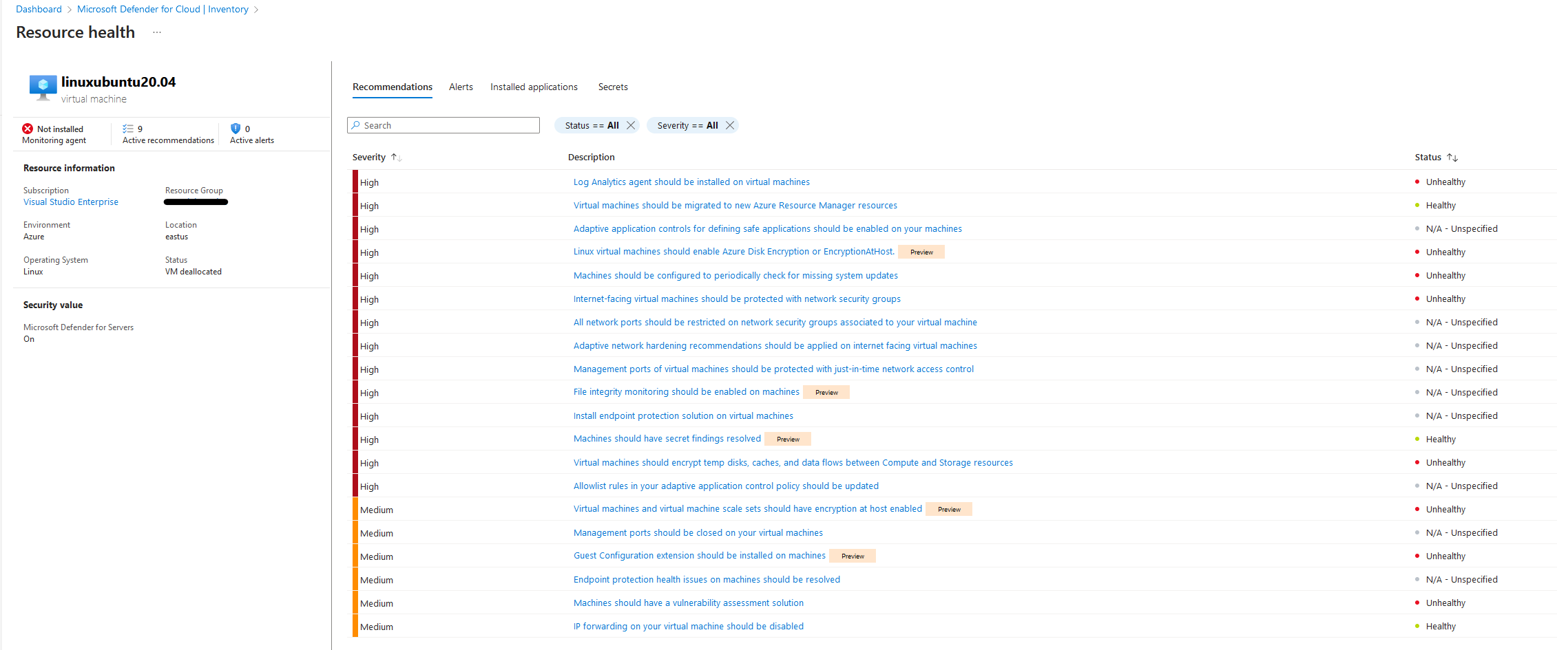This screenshot has width=1557, height=650.
Task: Click Medium severity of Management ports should be closed
Action: (377, 533)
